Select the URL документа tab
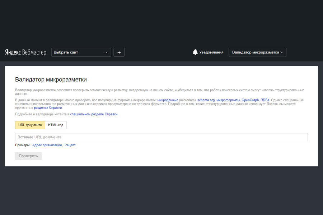Viewport: 323px width, 215px height. 30,125
